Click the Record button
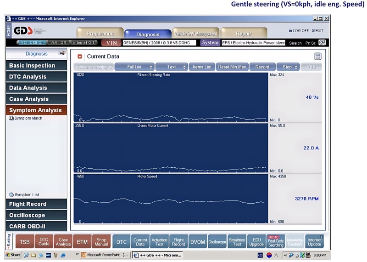This screenshot has height=262, width=367. [262, 67]
